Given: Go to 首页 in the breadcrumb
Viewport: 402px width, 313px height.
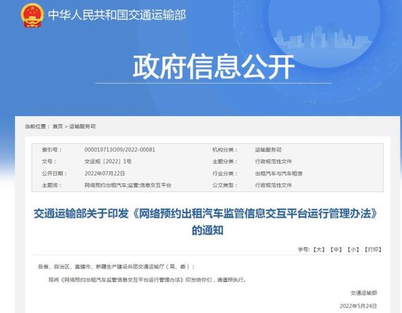Looking at the screenshot, I should pos(58,126).
